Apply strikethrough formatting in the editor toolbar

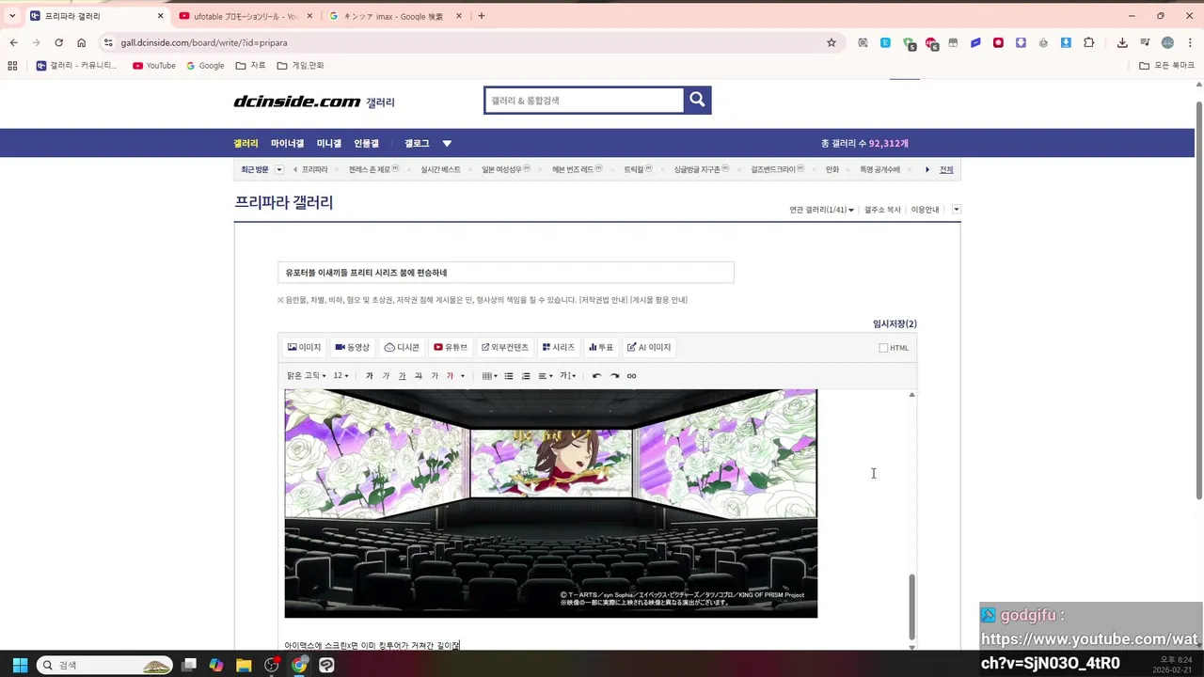[418, 376]
